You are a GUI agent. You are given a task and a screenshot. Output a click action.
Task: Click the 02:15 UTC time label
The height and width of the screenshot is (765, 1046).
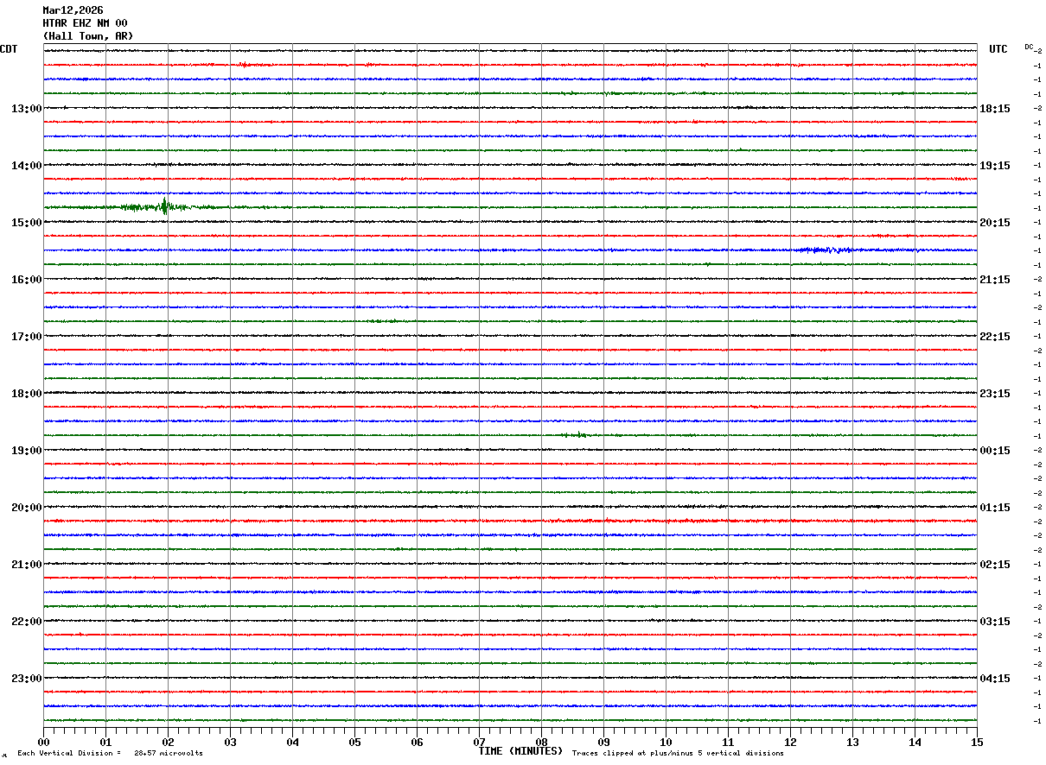[995, 565]
